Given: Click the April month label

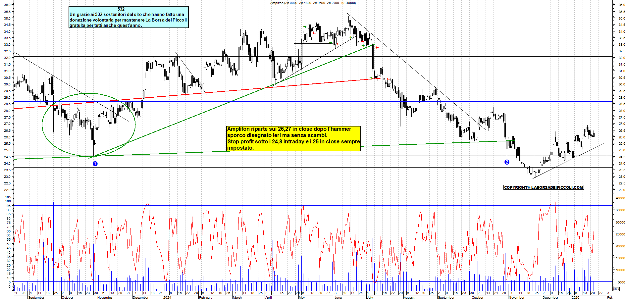Looking at the screenshot, I should (x=268, y=297).
